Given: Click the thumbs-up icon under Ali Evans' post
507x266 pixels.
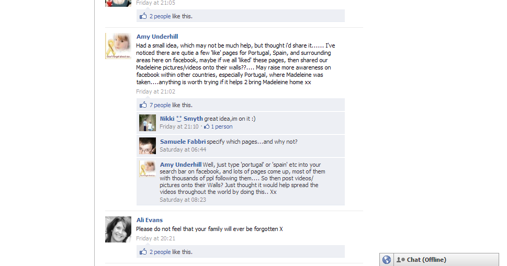Looking at the screenshot, I should point(143,251).
